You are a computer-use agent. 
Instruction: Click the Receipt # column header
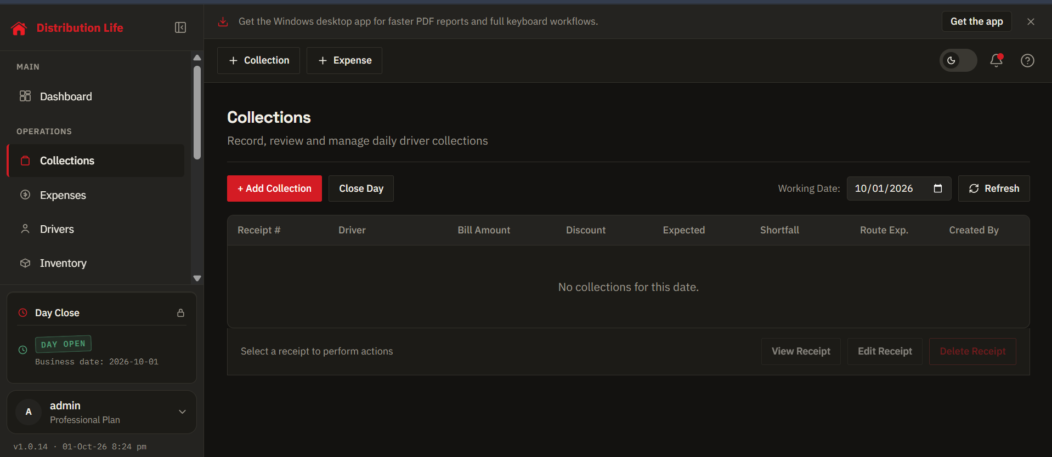[x=259, y=230]
